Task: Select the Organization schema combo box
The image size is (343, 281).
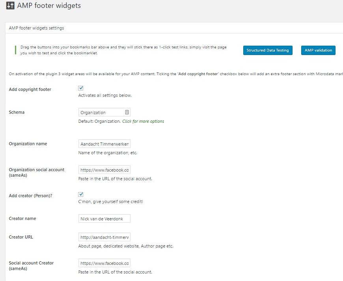Action: 104,112
